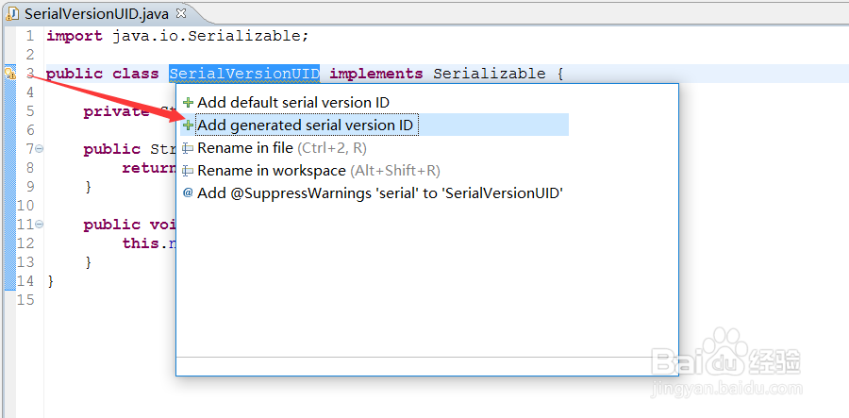The height and width of the screenshot is (418, 849).
Task: Click the import java.io.Serializable line
Action: click(x=177, y=36)
